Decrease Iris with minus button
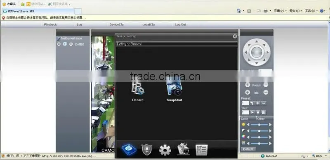 point(266,93)
